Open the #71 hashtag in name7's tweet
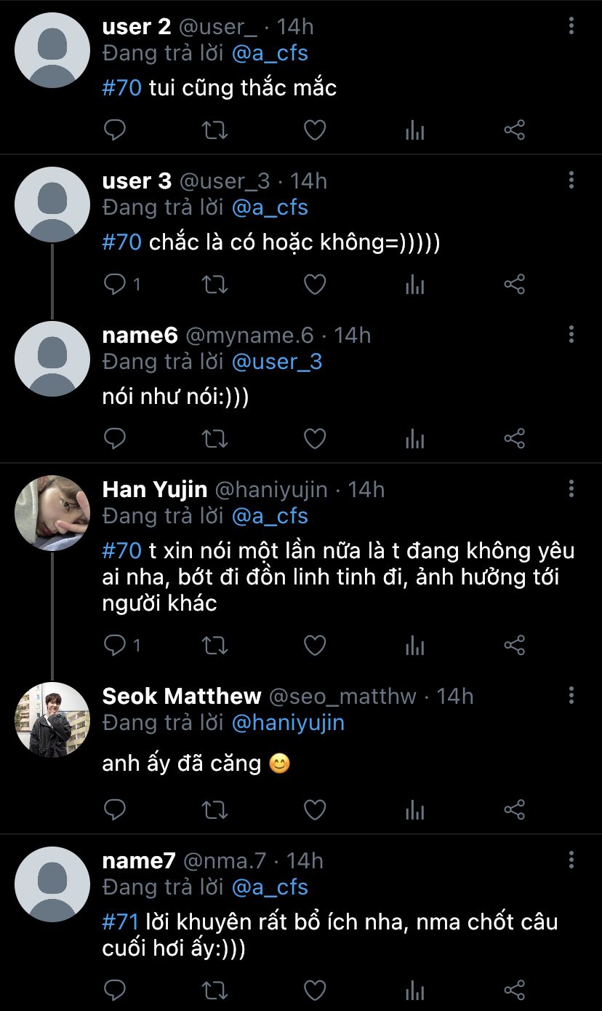602x1011 pixels. [x=120, y=922]
